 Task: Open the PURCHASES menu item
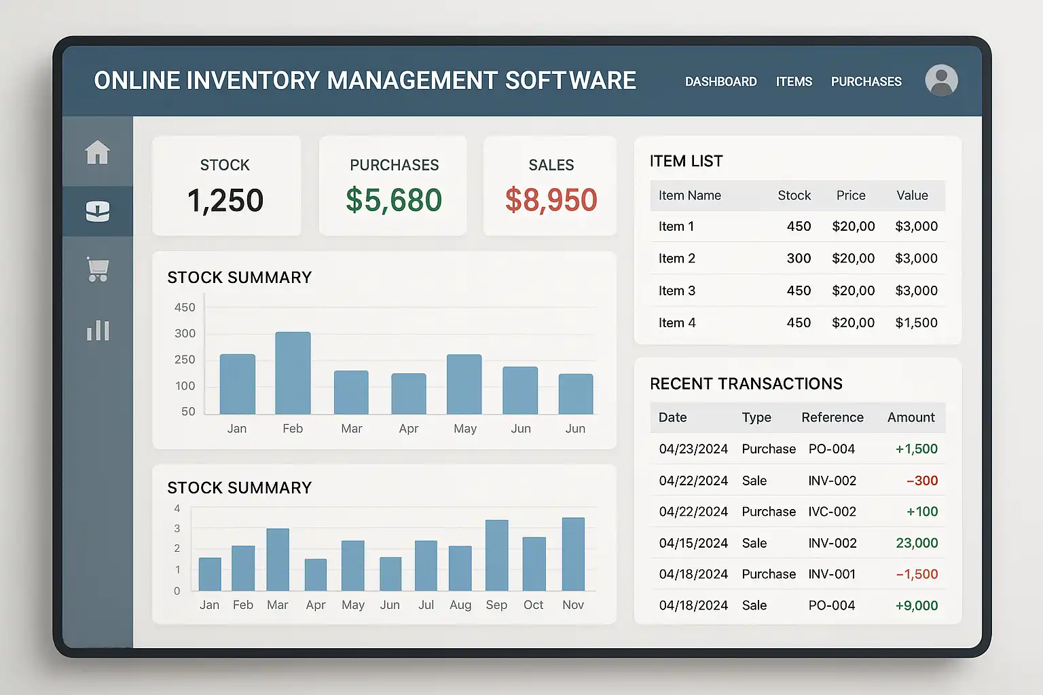[866, 81]
